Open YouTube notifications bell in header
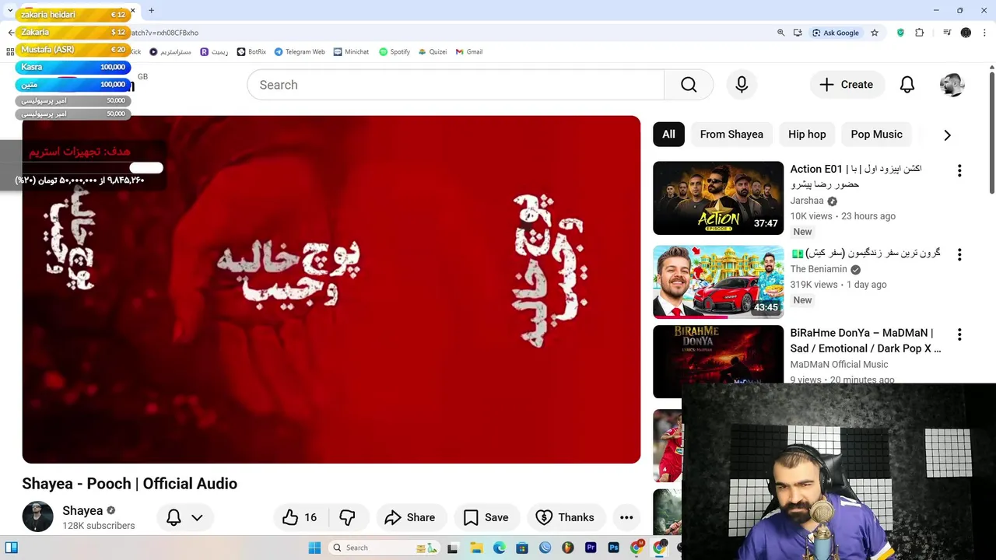The image size is (996, 560). click(x=907, y=85)
